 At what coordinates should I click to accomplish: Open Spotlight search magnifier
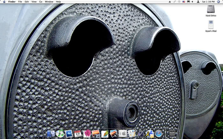point(219,2)
